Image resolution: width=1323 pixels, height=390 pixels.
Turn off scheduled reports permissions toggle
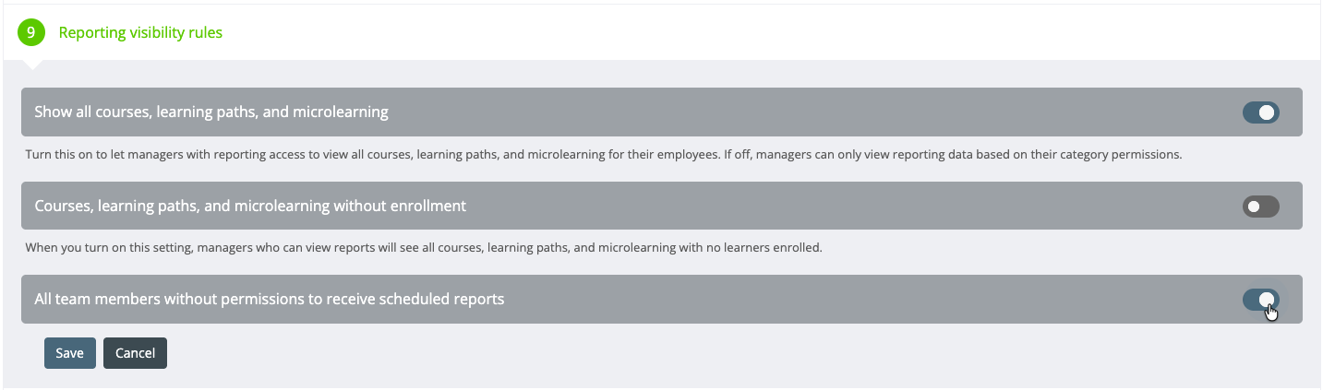(x=1260, y=299)
